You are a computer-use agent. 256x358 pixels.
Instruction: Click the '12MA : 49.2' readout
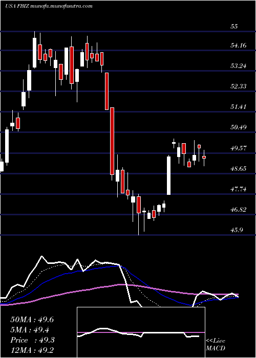[32, 350]
